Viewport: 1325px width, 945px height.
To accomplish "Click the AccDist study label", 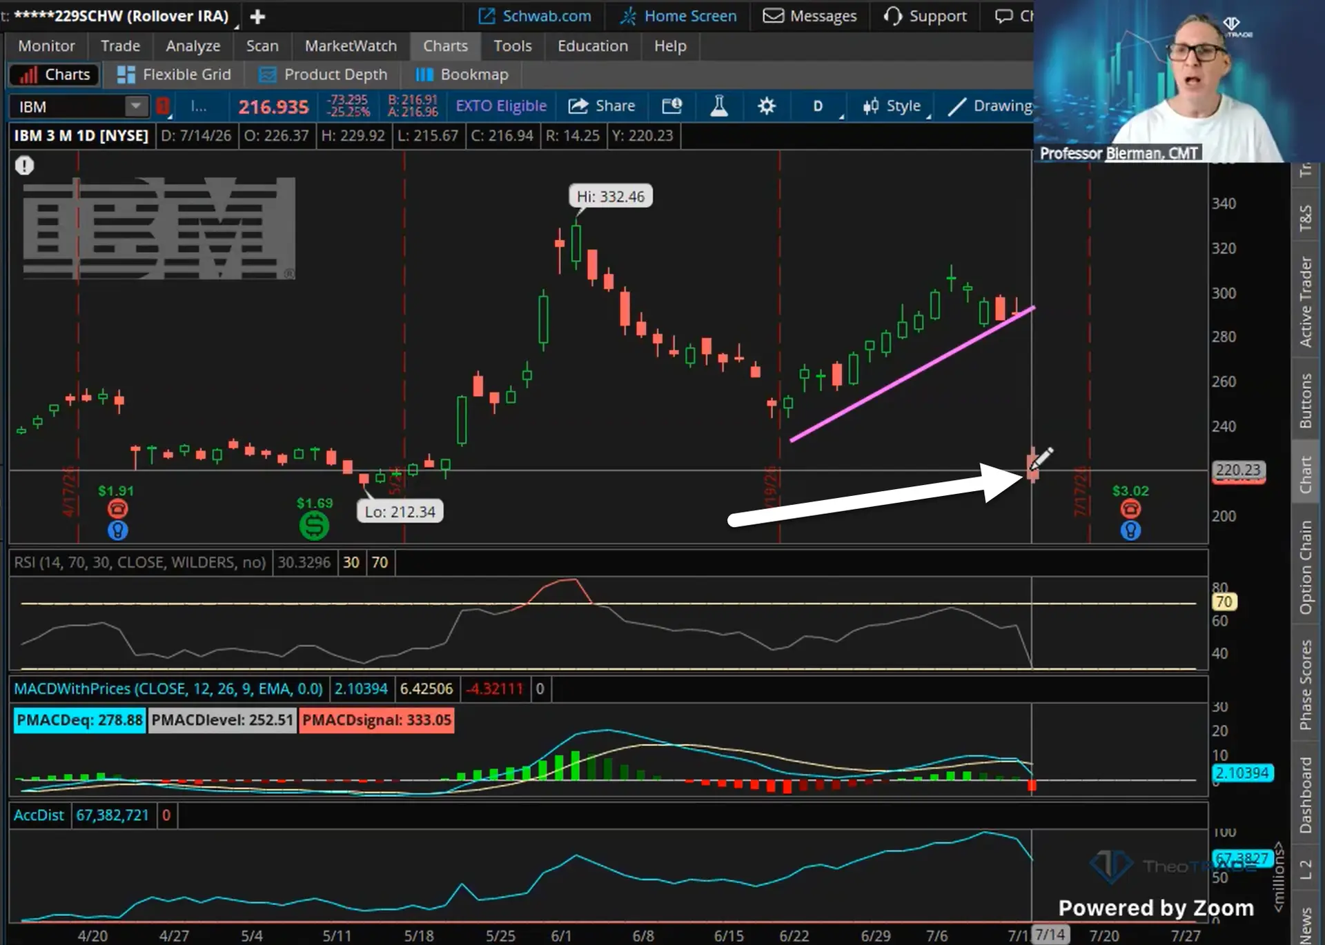I will [x=39, y=815].
